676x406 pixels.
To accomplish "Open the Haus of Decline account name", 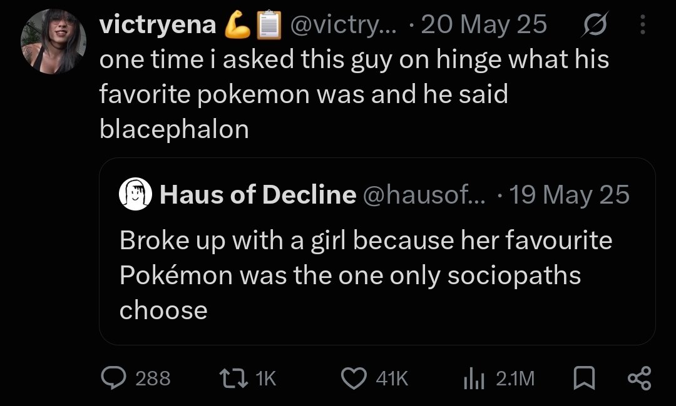I will (x=258, y=194).
